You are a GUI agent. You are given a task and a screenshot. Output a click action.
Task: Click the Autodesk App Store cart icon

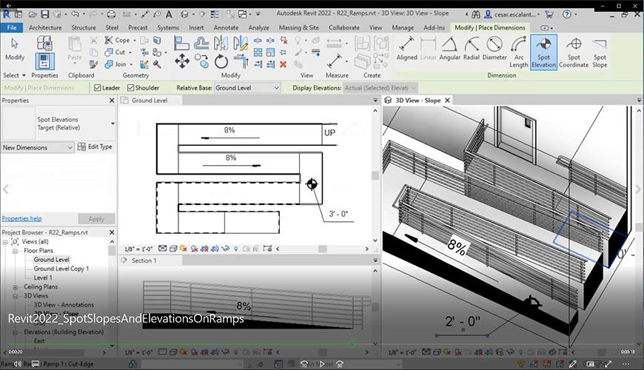(549, 14)
